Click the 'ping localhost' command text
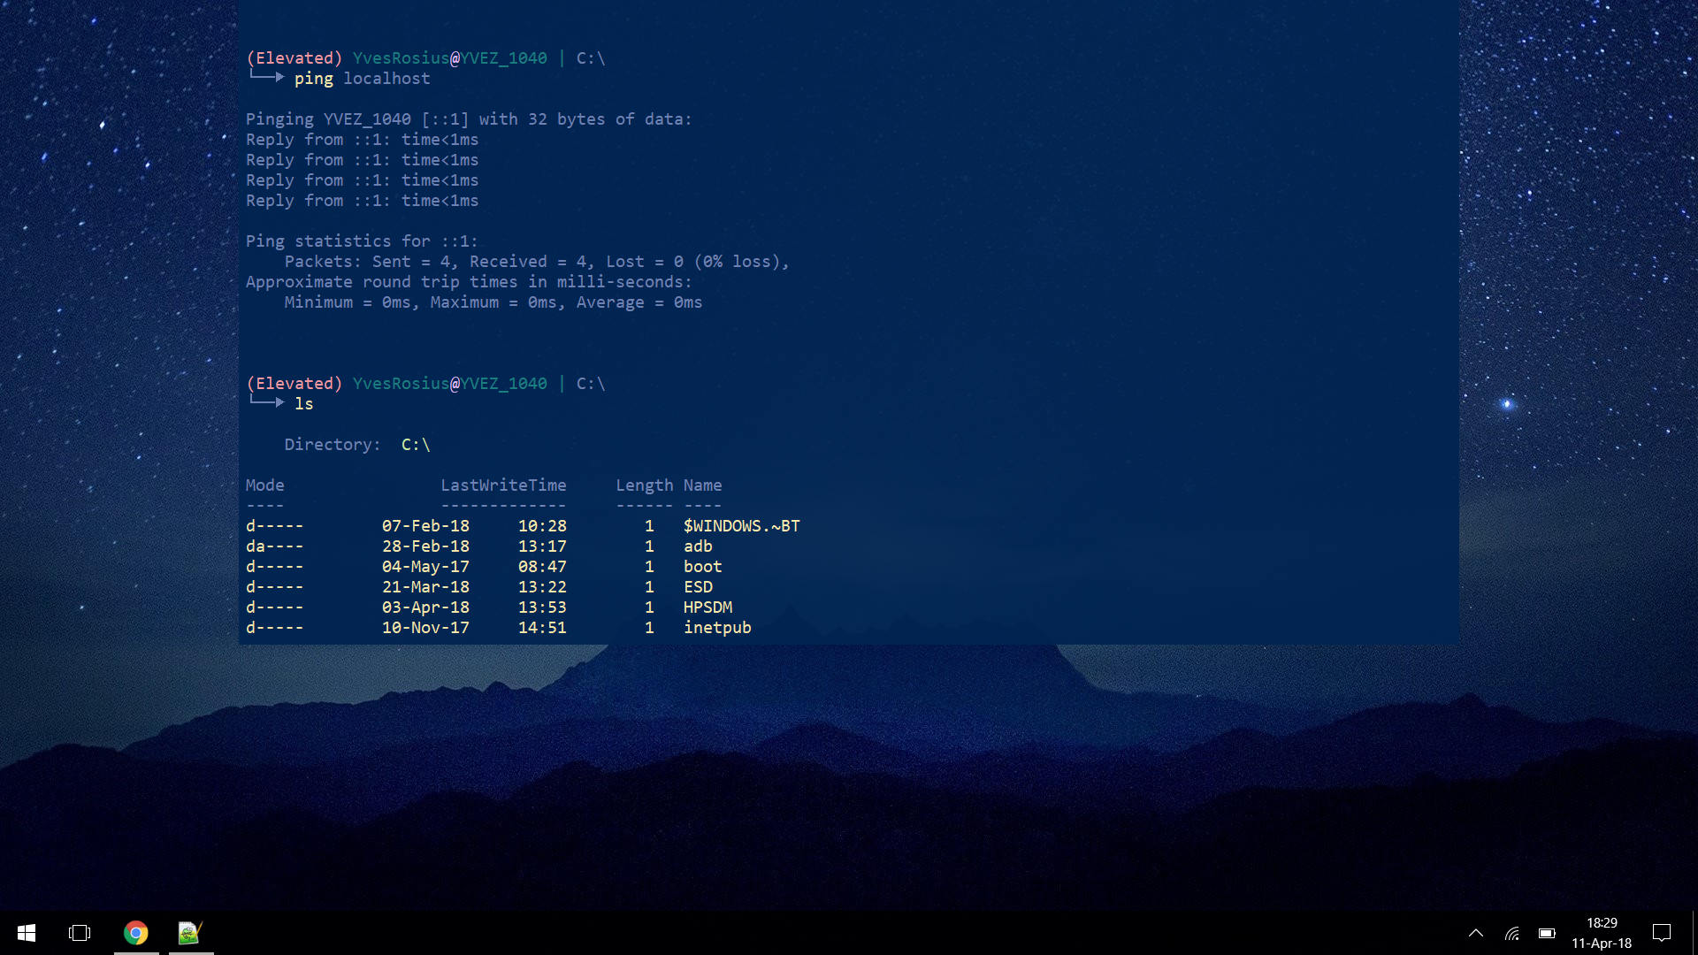The height and width of the screenshot is (955, 1698). (363, 79)
